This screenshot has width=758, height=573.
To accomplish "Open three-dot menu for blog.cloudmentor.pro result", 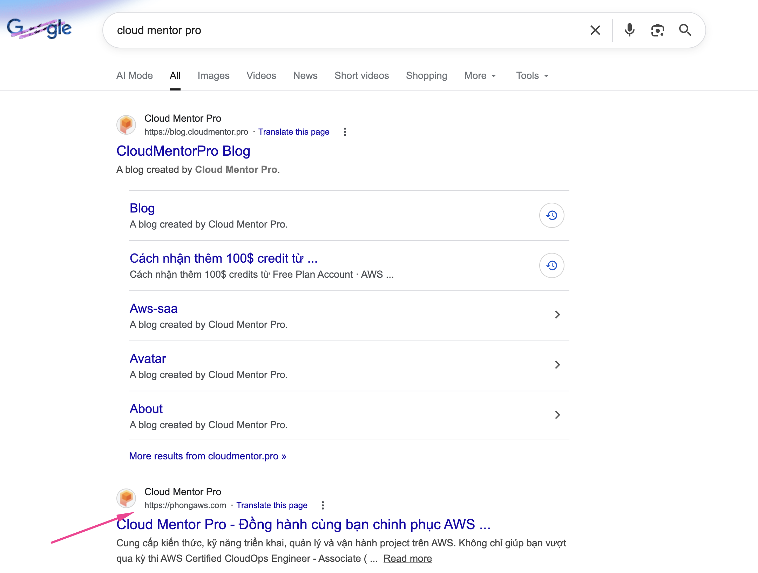I will [345, 132].
